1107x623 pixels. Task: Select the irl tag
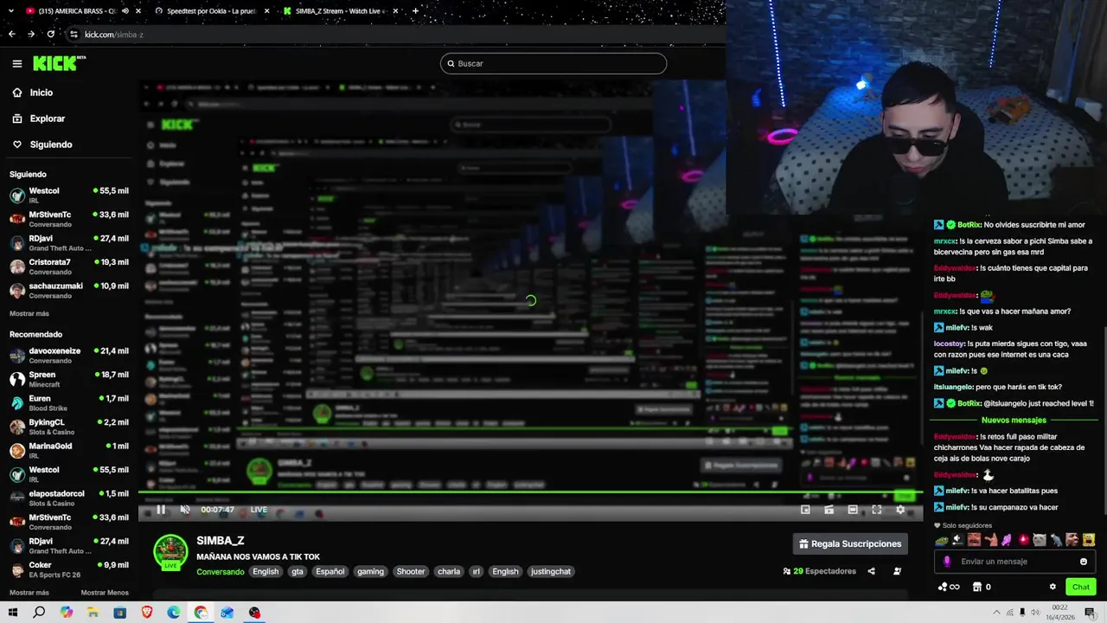(x=476, y=571)
